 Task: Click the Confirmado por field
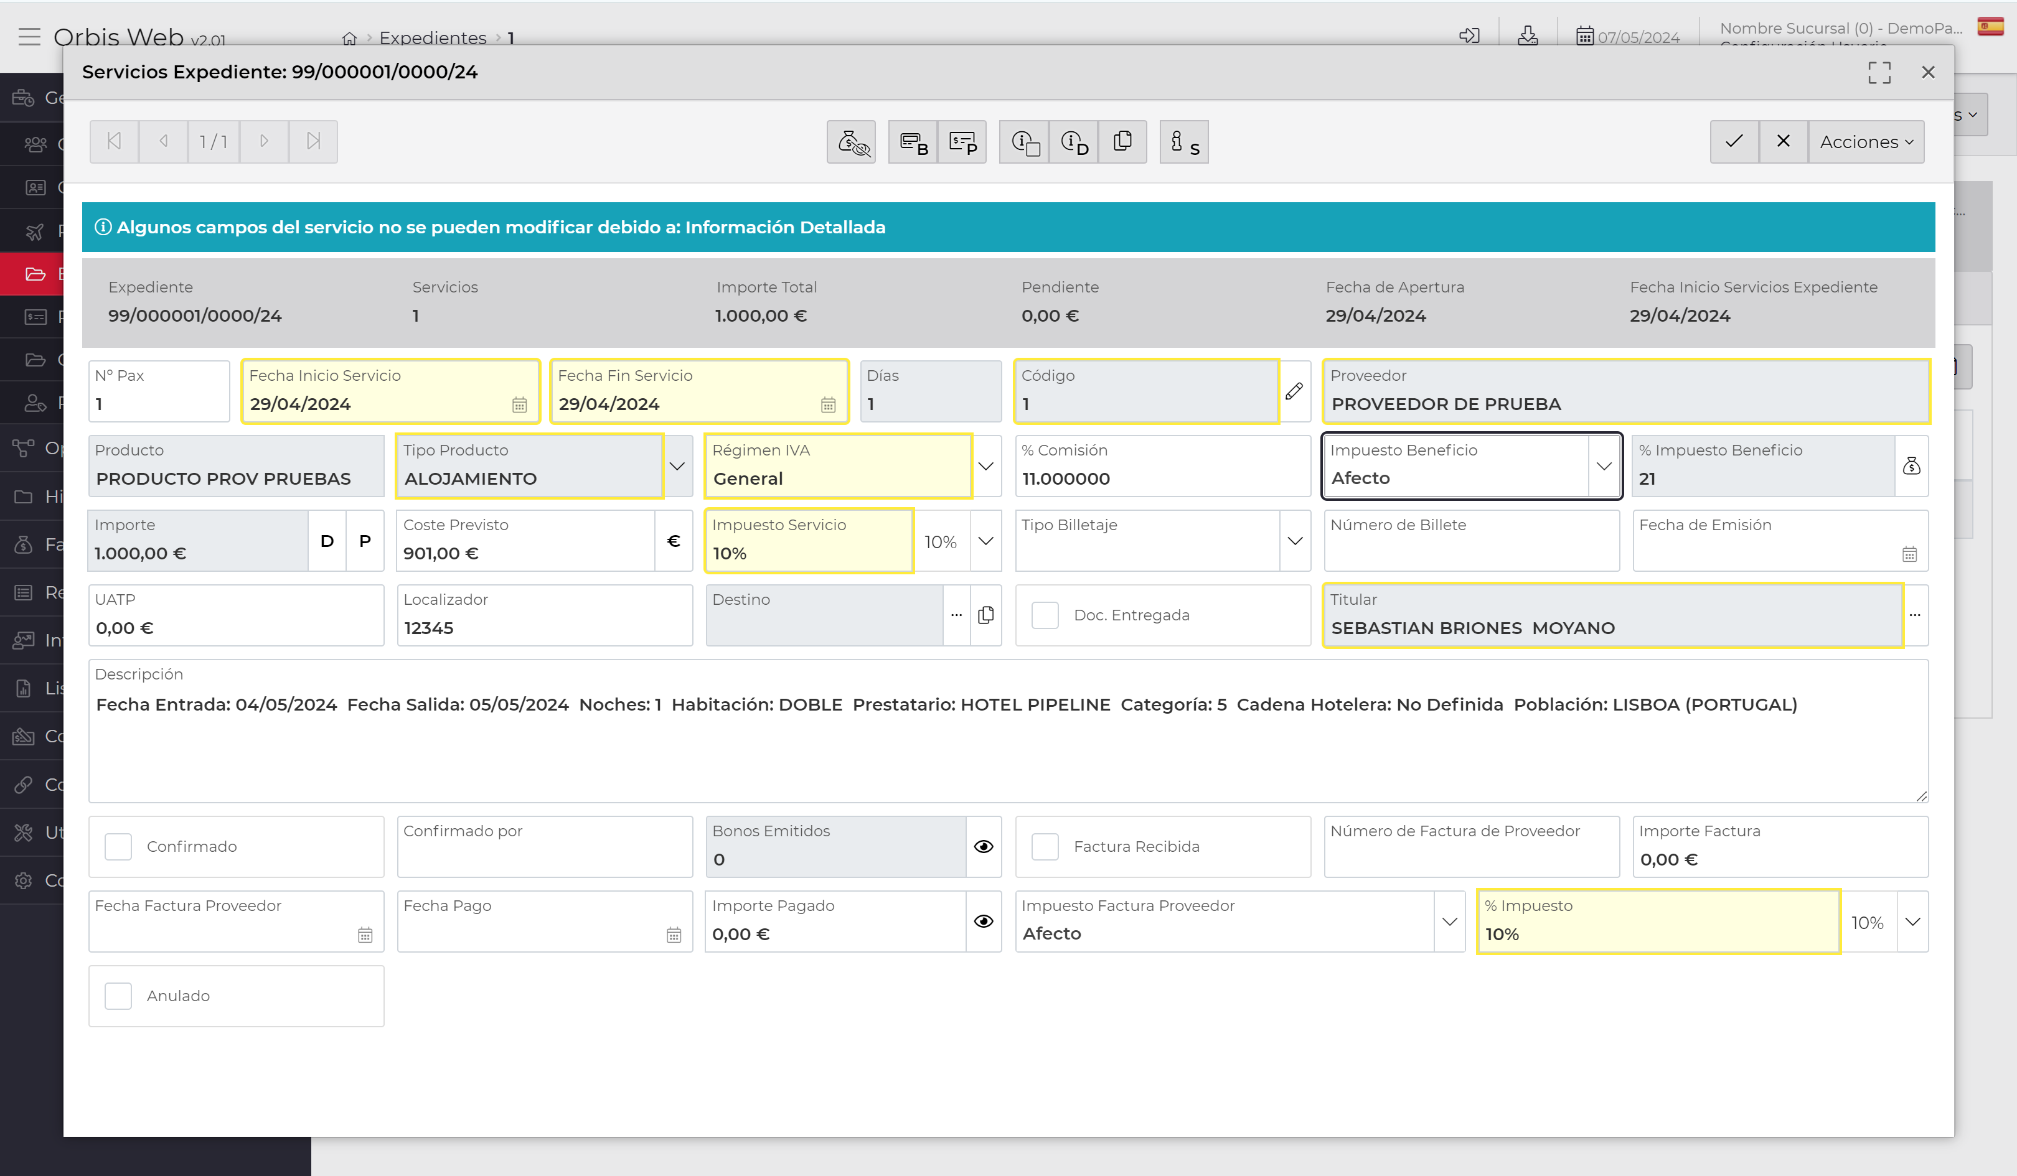(544, 846)
